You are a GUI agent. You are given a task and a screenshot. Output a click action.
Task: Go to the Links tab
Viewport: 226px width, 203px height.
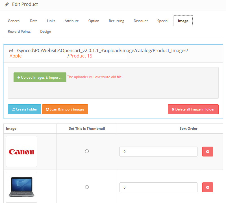pyautogui.click(x=51, y=21)
